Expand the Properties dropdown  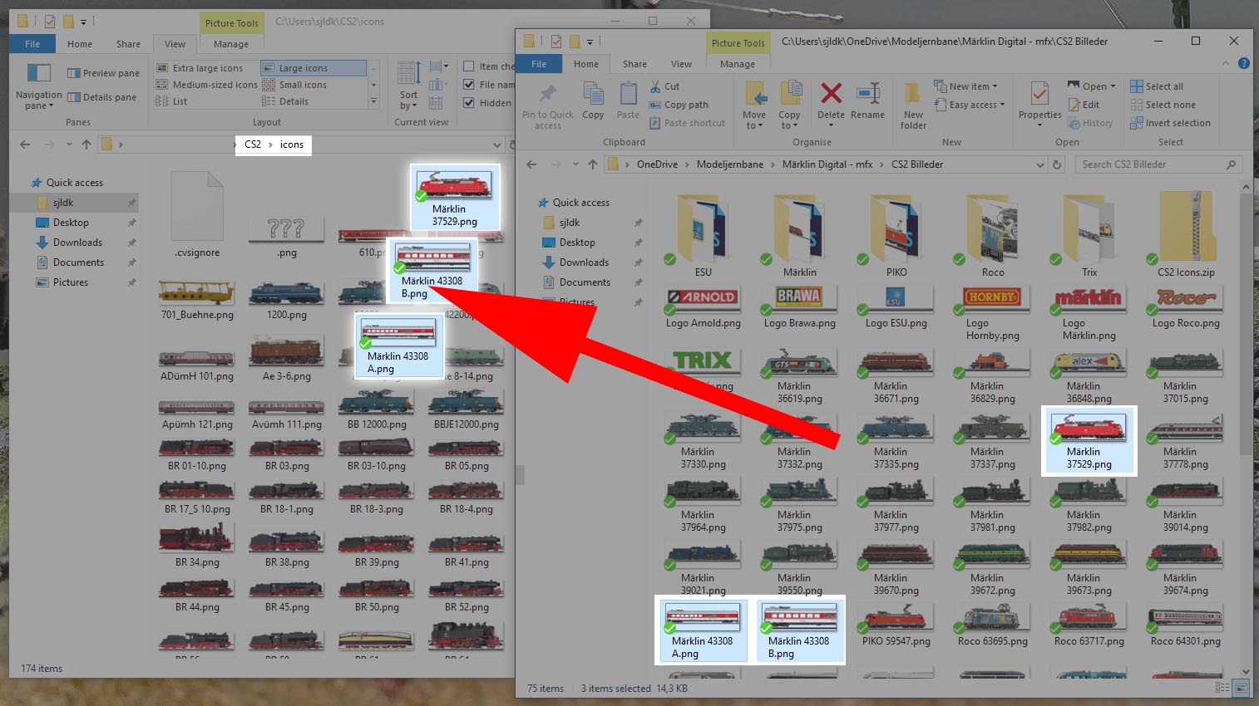[x=1040, y=126]
